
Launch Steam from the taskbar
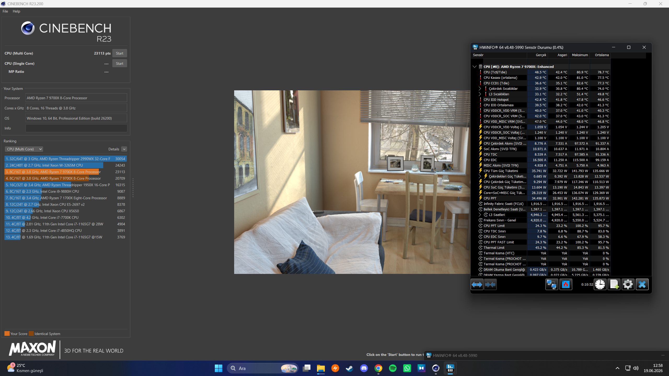[x=350, y=368]
